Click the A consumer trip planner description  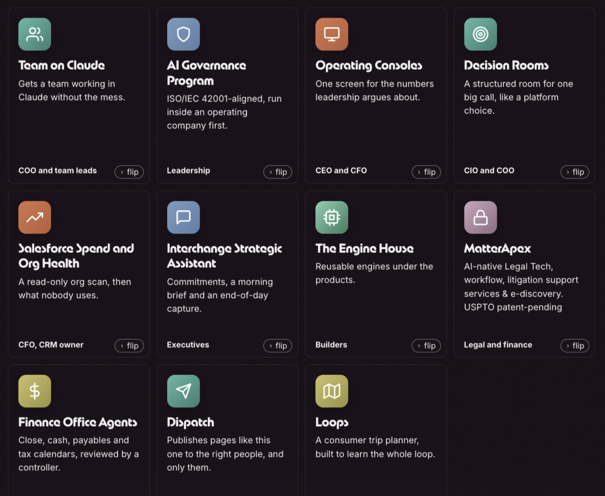375,447
